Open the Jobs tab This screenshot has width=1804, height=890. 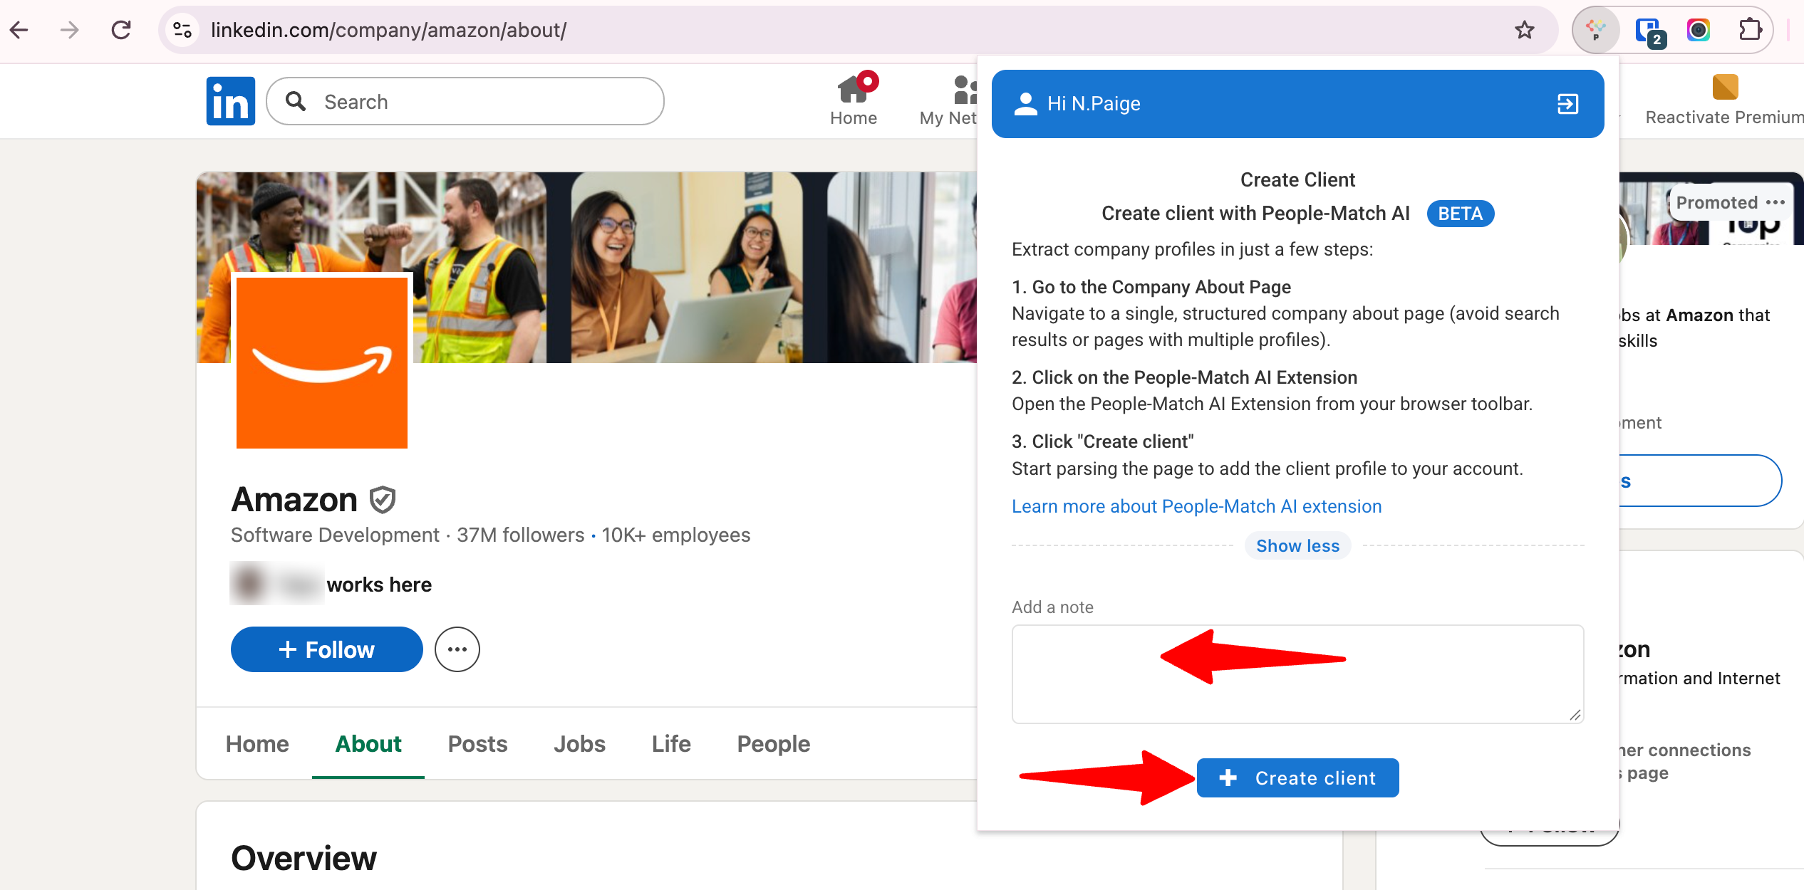tap(579, 743)
